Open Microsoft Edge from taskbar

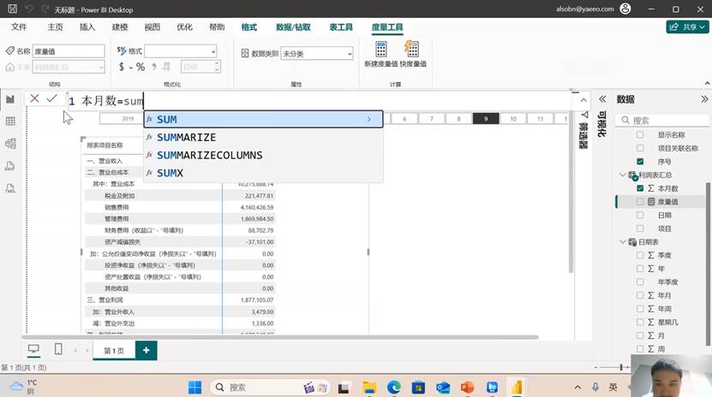point(393,388)
